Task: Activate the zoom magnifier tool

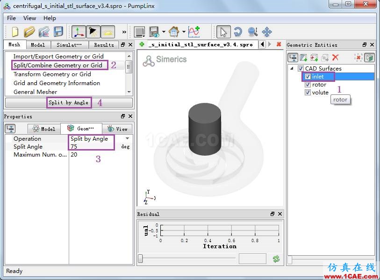Action: (x=252, y=32)
